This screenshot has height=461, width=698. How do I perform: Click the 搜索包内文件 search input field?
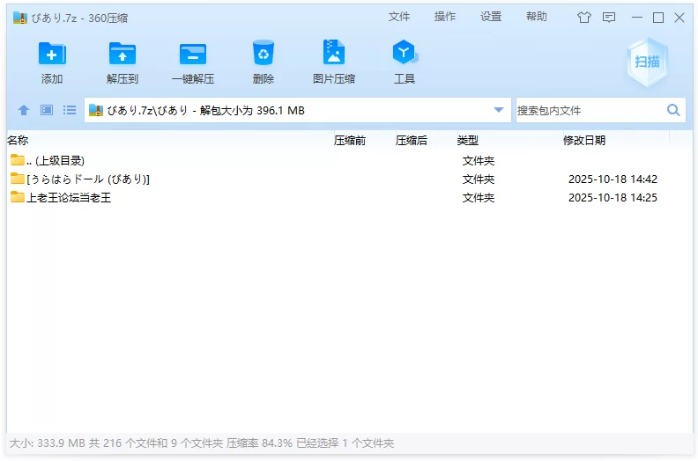click(589, 110)
